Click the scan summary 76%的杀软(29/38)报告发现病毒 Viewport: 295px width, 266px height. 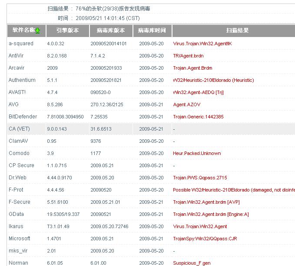(x=113, y=9)
